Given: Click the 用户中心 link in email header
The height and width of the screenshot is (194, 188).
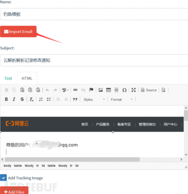Looking at the screenshot, I should coord(170,124).
